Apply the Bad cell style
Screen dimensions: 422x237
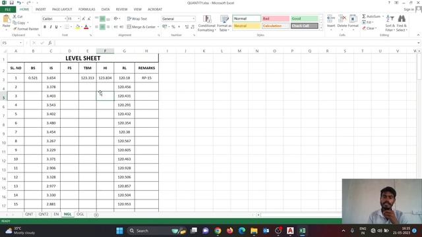(x=276, y=18)
